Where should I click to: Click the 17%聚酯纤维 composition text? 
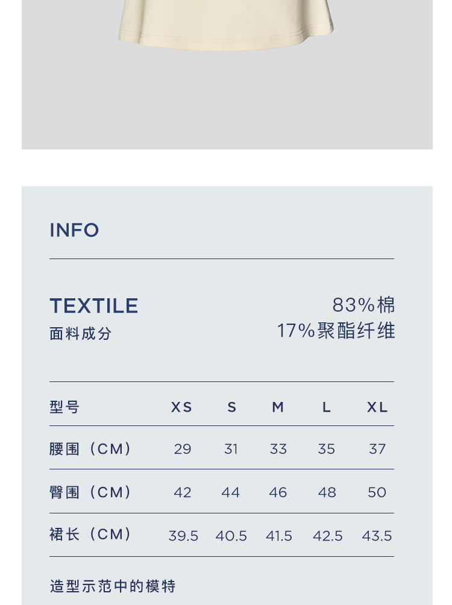click(336, 331)
